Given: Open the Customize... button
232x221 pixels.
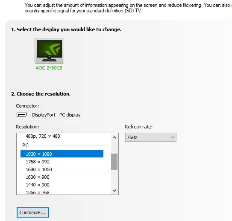Looking at the screenshot, I should [33, 212].
